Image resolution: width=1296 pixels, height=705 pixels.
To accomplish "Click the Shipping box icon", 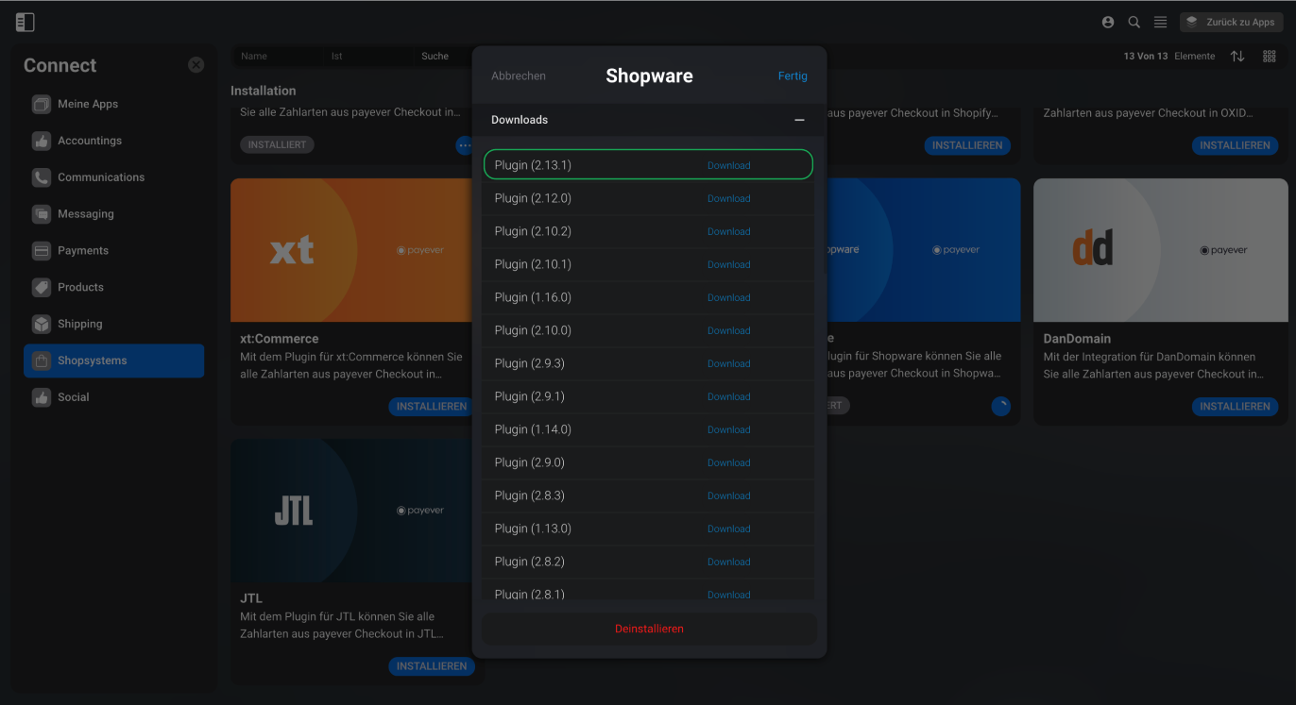I will 41,324.
